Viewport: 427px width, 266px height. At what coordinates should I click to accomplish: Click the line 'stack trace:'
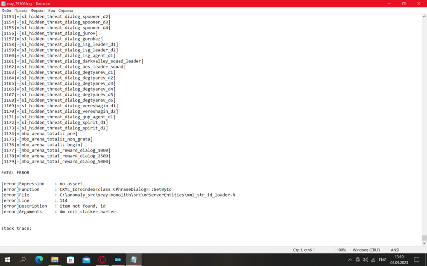[16, 228]
